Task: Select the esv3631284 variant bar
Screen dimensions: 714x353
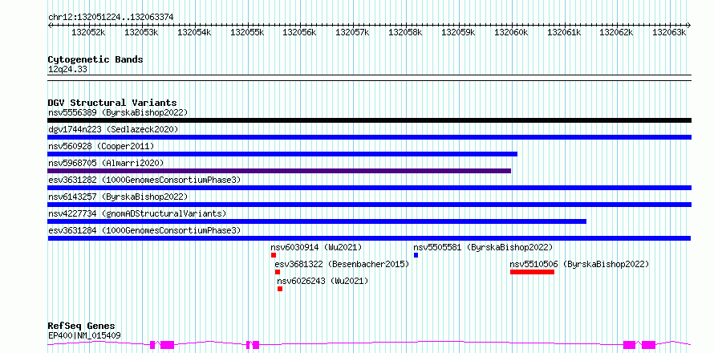Action: [369, 238]
